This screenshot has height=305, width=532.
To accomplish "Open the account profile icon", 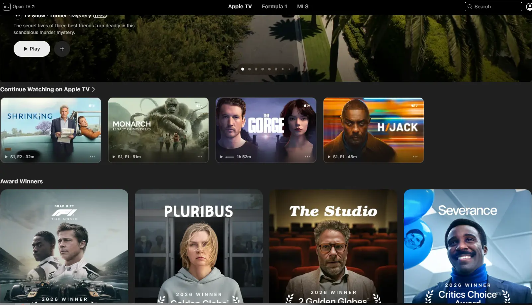I will 529,7.
